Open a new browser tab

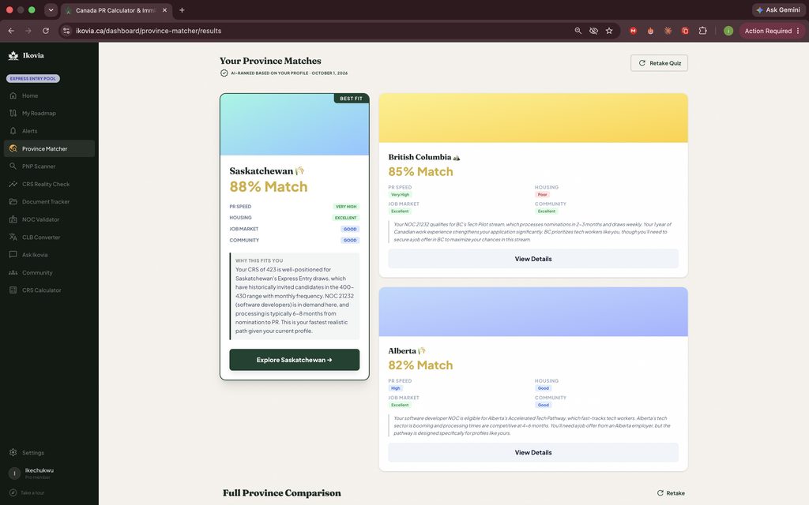tap(182, 9)
